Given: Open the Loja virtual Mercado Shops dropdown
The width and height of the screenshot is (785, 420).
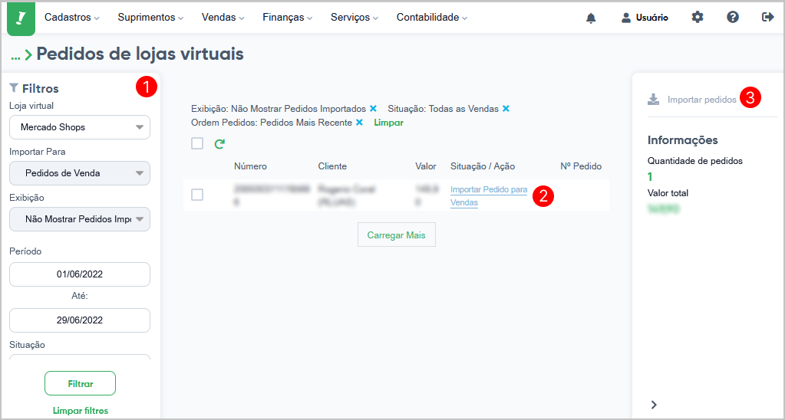Looking at the screenshot, I should point(80,127).
